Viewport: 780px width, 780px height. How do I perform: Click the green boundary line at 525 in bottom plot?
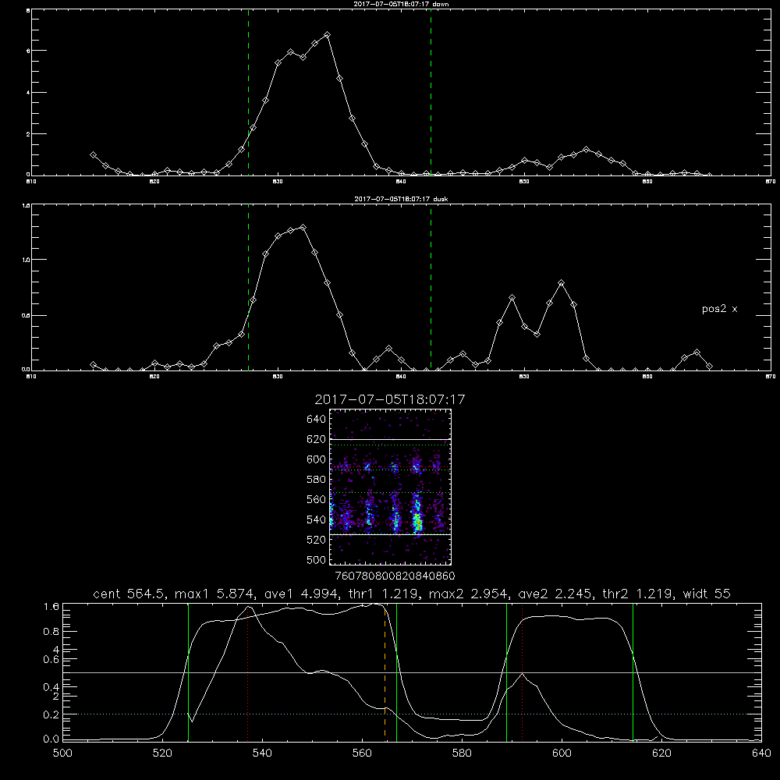(189, 672)
